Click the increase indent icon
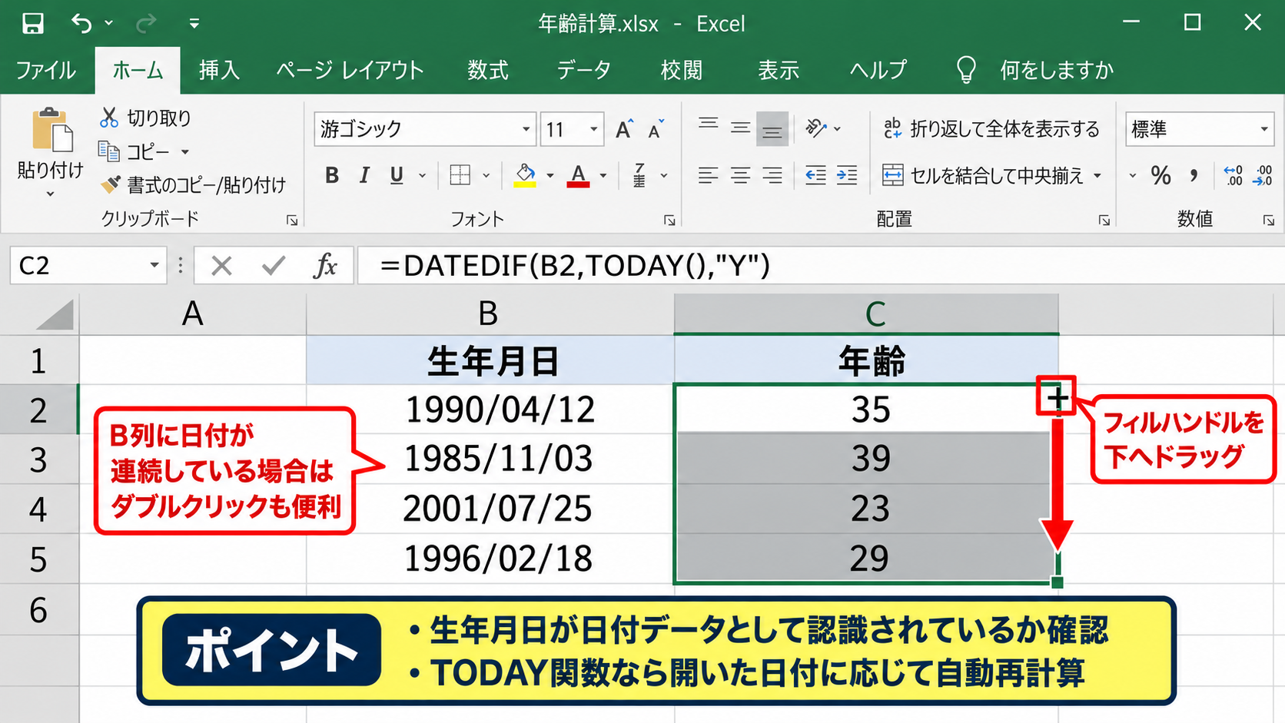This screenshot has height=723, width=1285. click(847, 175)
